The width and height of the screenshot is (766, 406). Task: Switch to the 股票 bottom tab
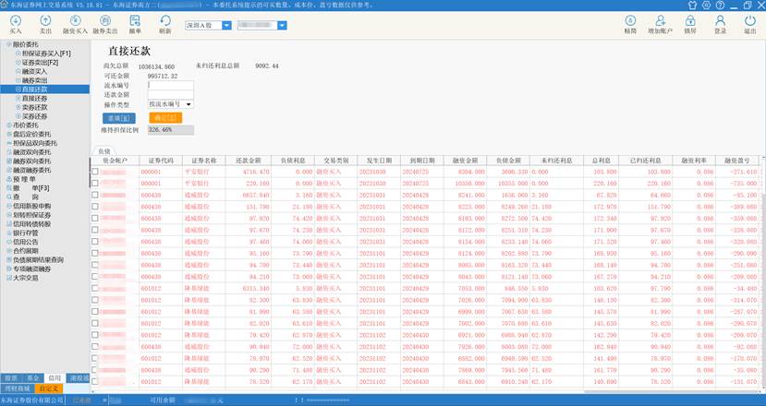(x=11, y=378)
